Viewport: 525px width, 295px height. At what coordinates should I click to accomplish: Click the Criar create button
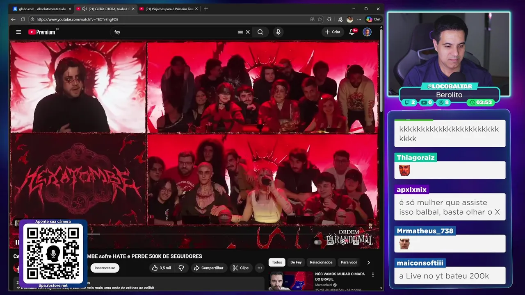tap(332, 32)
